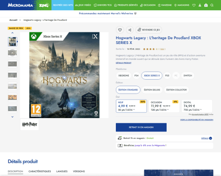
Task: Add product to favorites with heart button
Action: [x=120, y=30]
